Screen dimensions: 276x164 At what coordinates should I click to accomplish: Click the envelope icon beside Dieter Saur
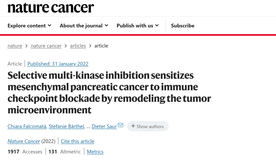[x=121, y=125]
